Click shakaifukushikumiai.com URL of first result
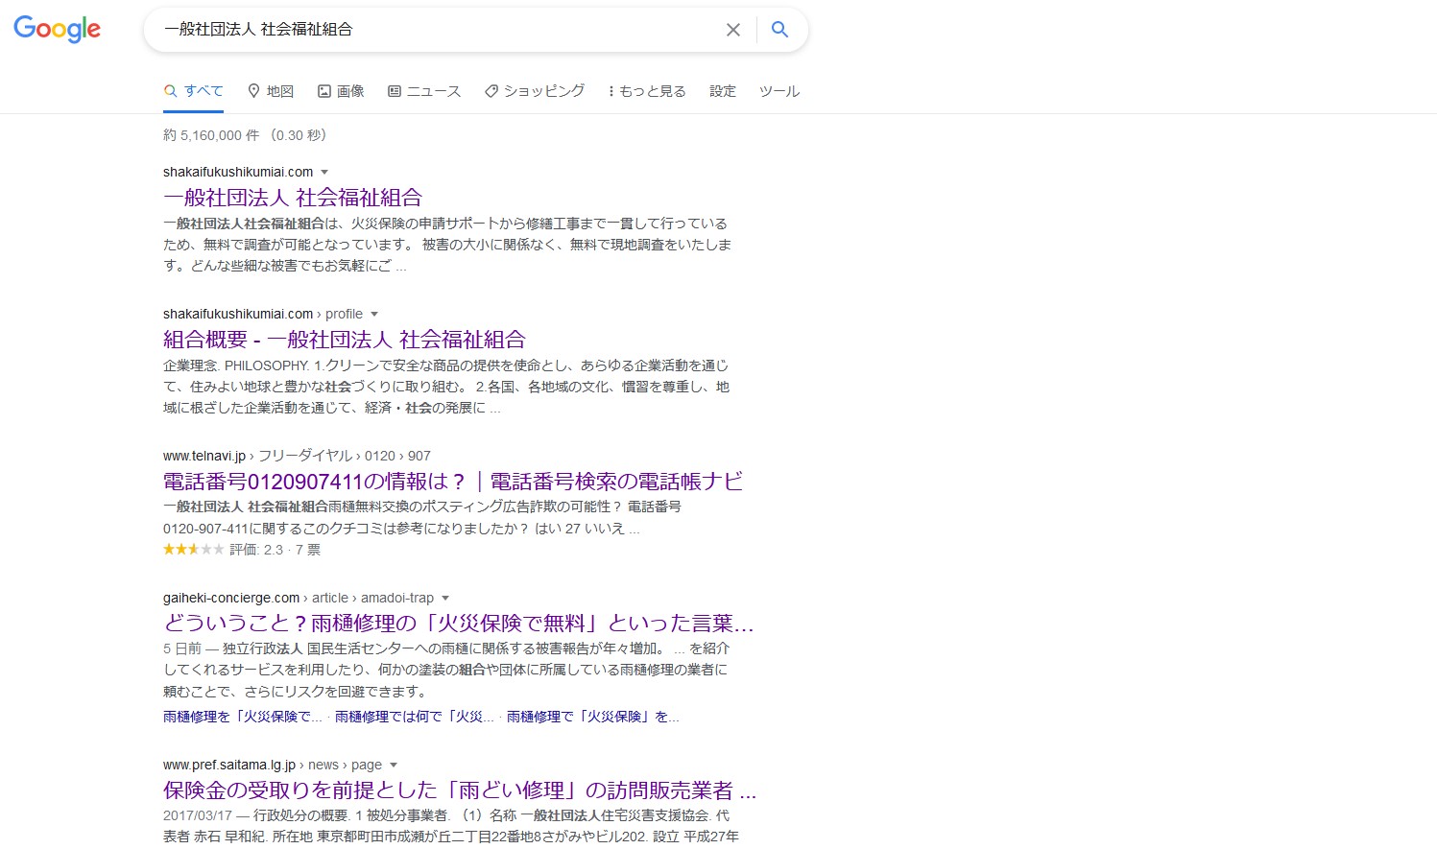 (x=238, y=172)
